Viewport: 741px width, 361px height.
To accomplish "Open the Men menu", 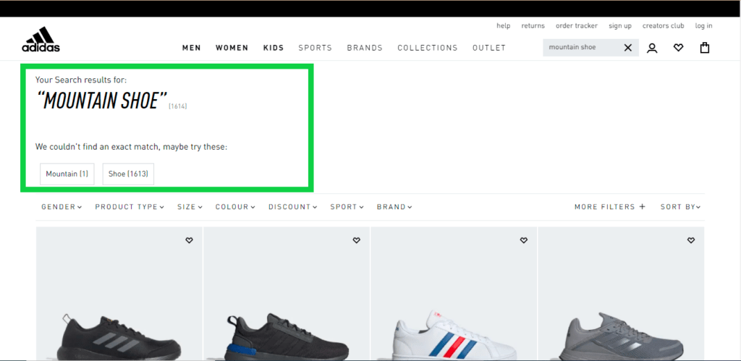I will [191, 48].
